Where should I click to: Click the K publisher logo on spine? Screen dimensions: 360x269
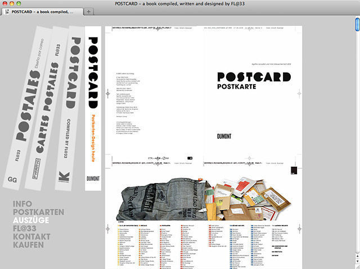(x=64, y=177)
